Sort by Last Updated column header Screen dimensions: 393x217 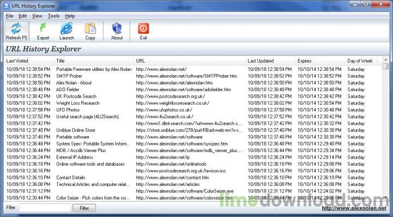point(270,61)
